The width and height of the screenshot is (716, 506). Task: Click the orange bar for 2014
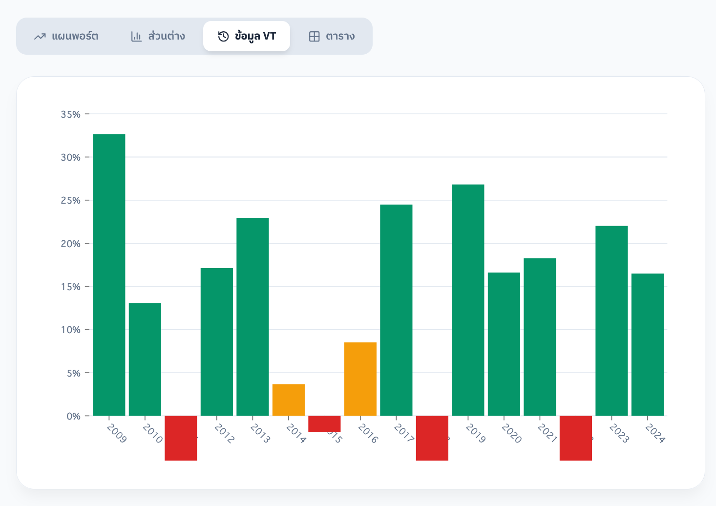[x=289, y=400]
